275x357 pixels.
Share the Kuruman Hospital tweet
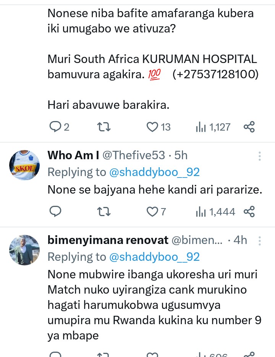click(x=249, y=127)
